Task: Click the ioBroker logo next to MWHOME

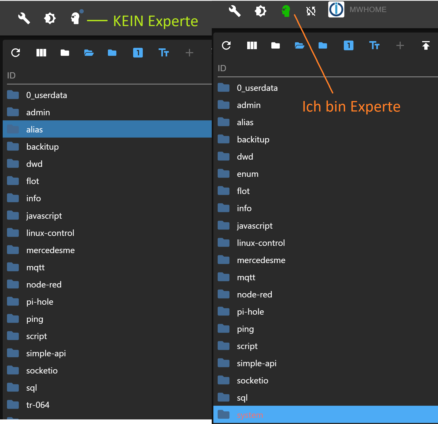Action: coord(336,9)
